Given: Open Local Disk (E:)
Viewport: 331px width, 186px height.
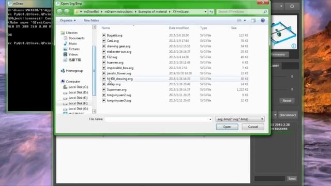Looking at the screenshot, I should [78, 98].
